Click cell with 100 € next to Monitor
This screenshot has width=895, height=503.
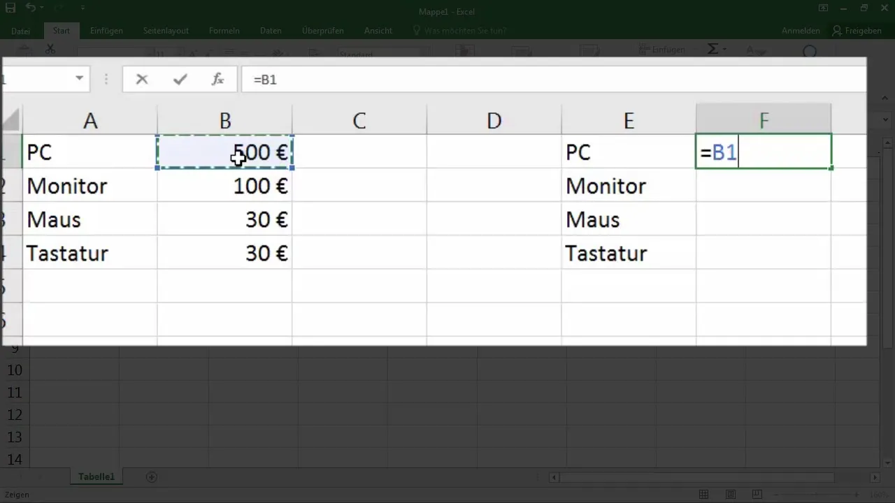[225, 186]
